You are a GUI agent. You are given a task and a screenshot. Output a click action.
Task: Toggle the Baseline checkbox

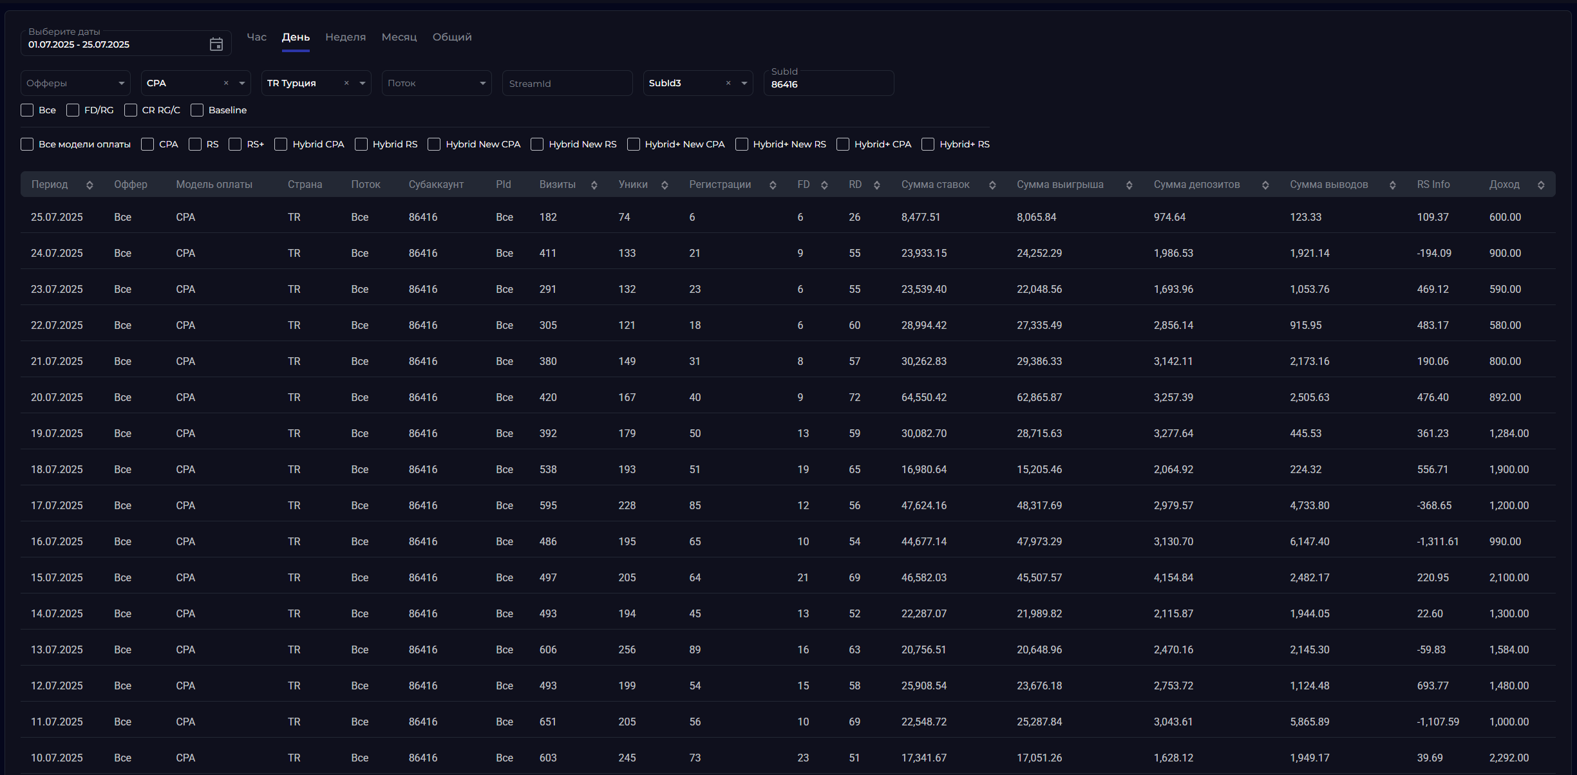tap(197, 110)
